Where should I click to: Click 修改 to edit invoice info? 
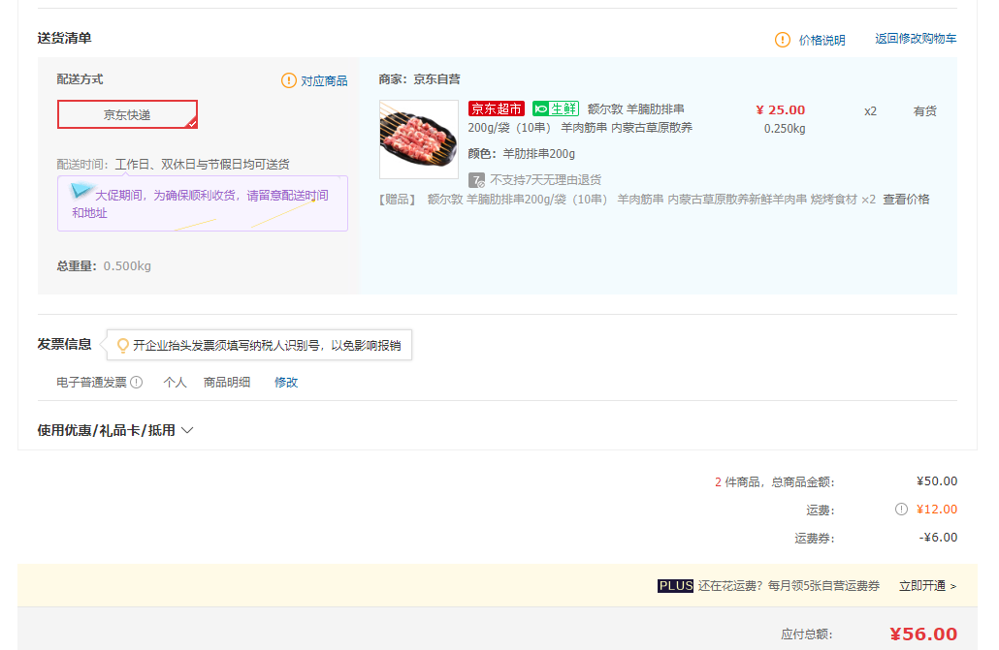coord(286,382)
